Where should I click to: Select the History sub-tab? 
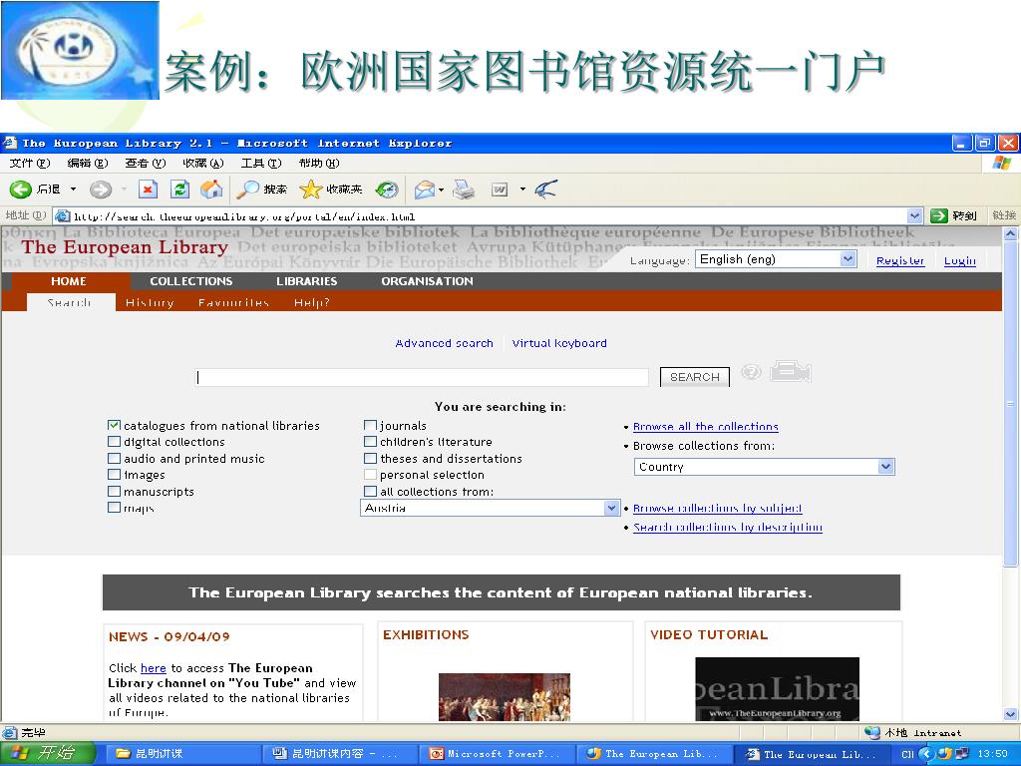(x=150, y=302)
